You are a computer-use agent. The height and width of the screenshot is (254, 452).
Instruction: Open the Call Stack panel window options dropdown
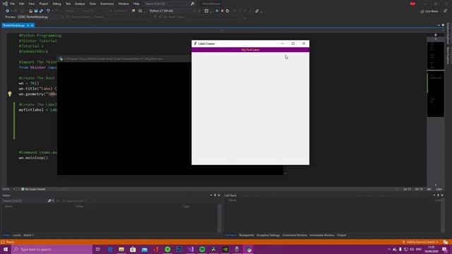tap(434, 195)
